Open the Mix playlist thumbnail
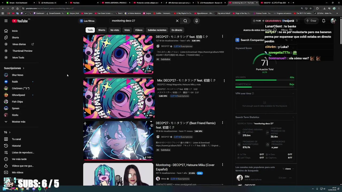Viewport: 342px width, 192px height. [x=119, y=98]
